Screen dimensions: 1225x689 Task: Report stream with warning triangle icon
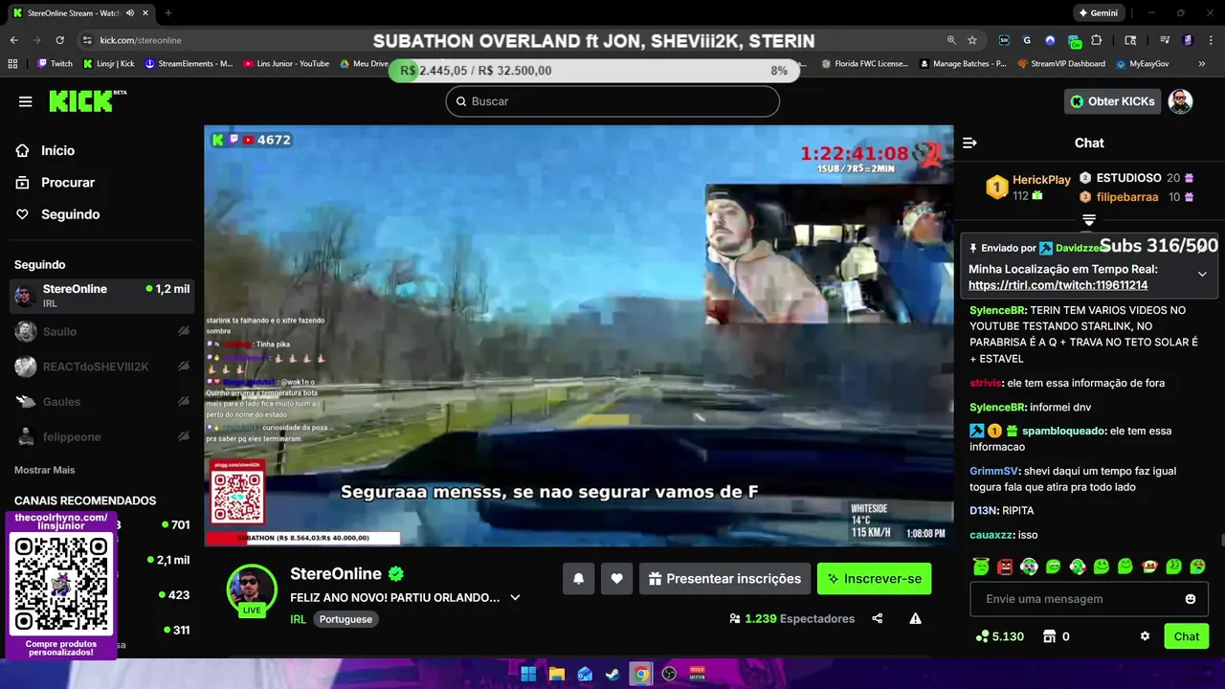click(915, 618)
